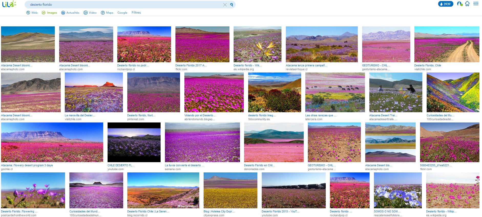Clear the search box with the X icon
Screen dimensions: 482x217
[225, 5]
